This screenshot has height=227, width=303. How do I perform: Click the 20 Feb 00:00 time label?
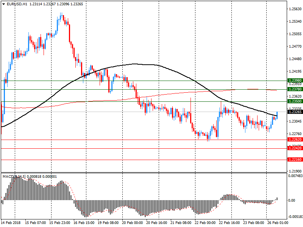[x=132, y=223]
